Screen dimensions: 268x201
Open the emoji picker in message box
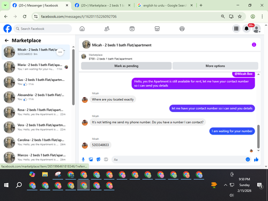(x=248, y=159)
